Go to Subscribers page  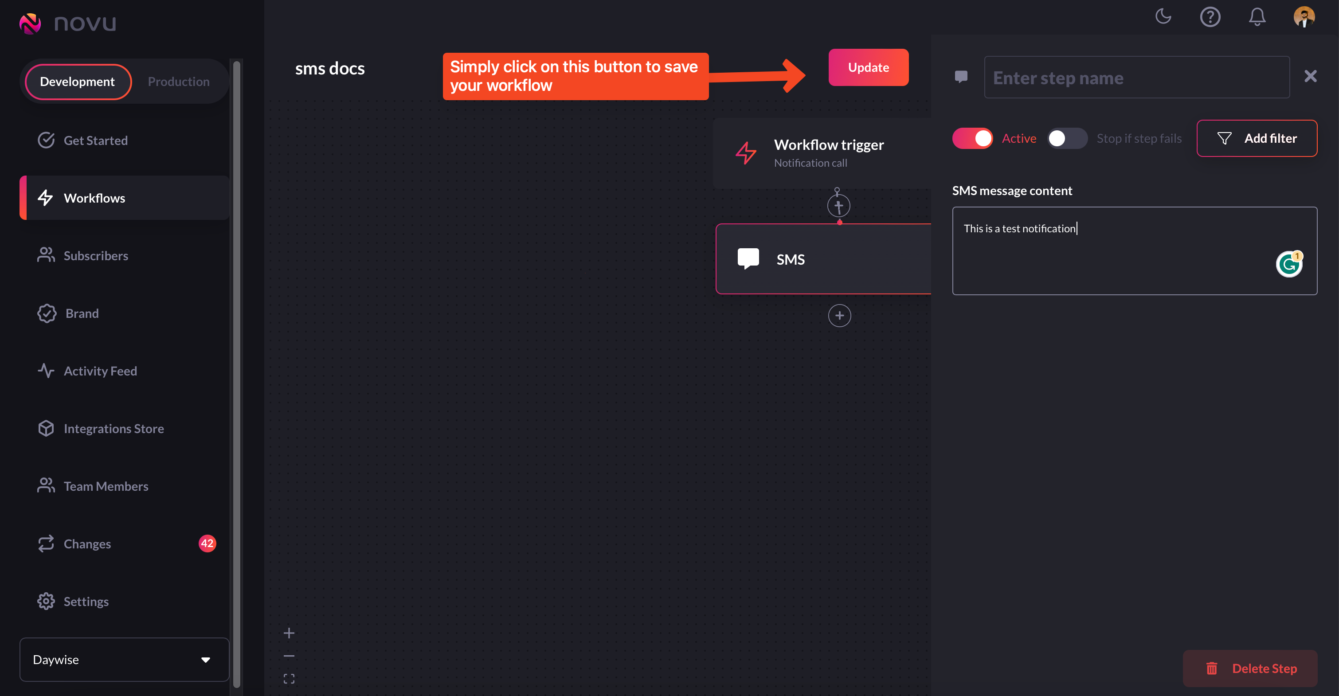96,255
